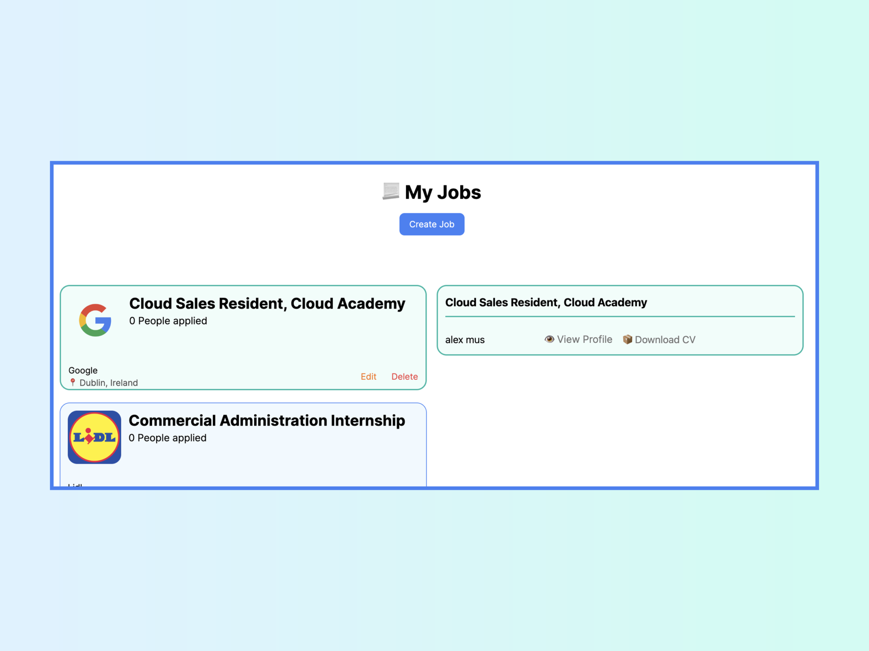Click the package icon near Download CV
This screenshot has width=869, height=651.
627,339
